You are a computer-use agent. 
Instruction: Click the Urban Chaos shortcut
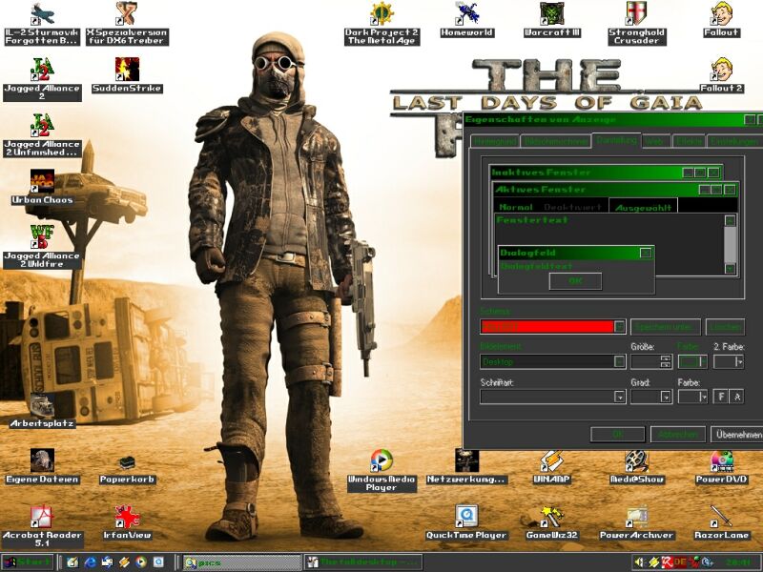click(42, 187)
